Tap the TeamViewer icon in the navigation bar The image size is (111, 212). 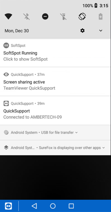click(x=8, y=206)
